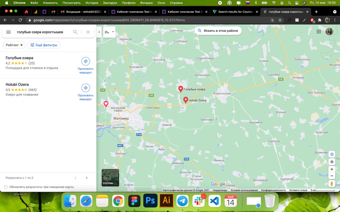340x212 pixels.
Task: Switch to Search results for Coursor tab
Action: (235, 12)
